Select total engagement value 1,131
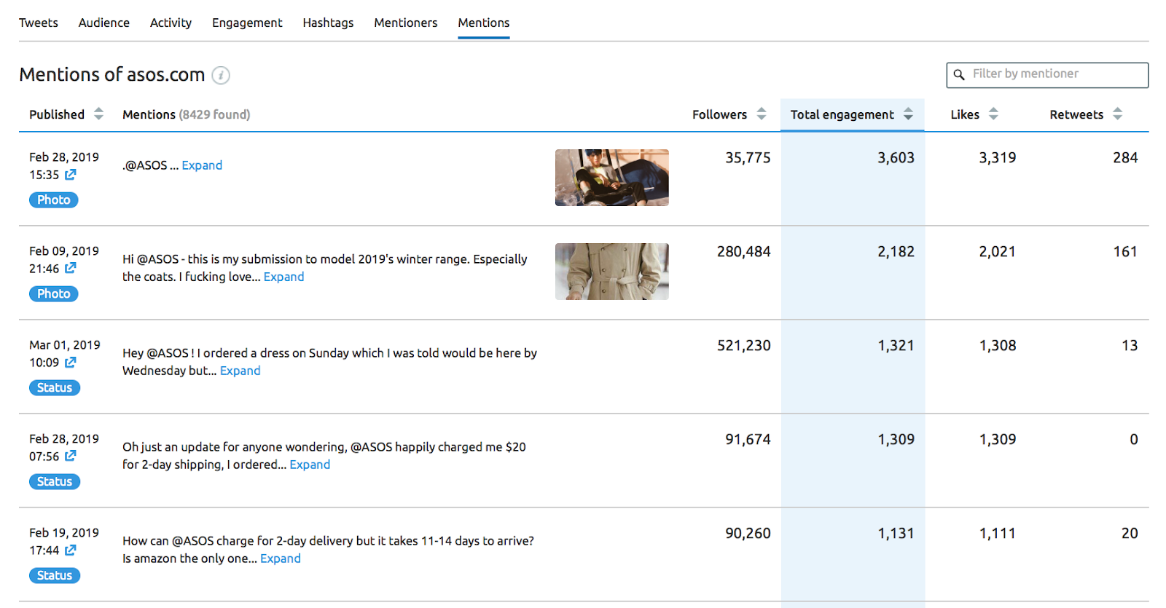1166x608 pixels. coord(896,534)
